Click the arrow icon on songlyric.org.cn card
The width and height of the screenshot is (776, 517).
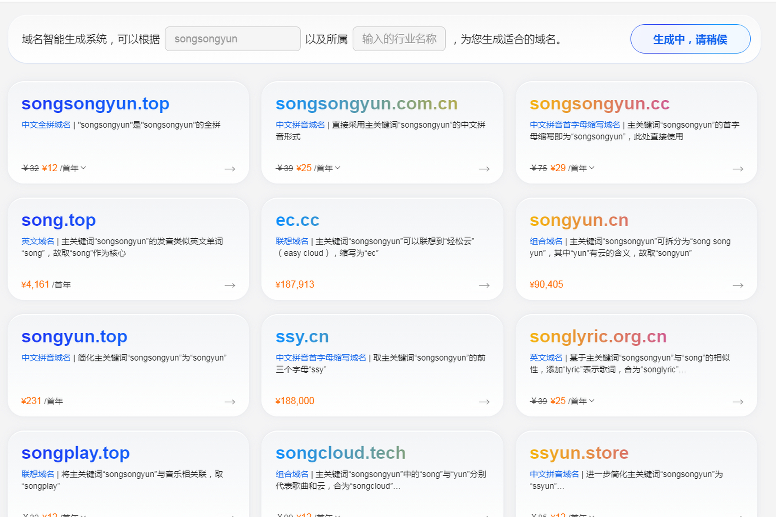pos(738,401)
